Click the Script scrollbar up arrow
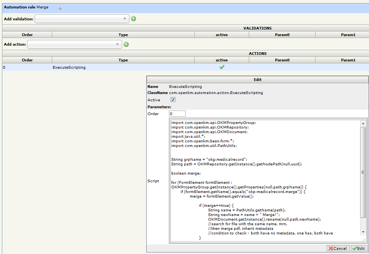369x254 pixels. pyautogui.click(x=363, y=123)
